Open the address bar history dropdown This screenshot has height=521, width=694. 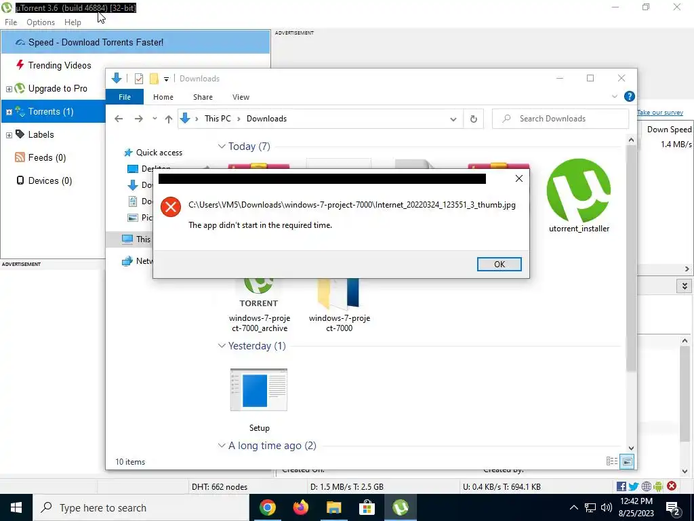click(453, 119)
